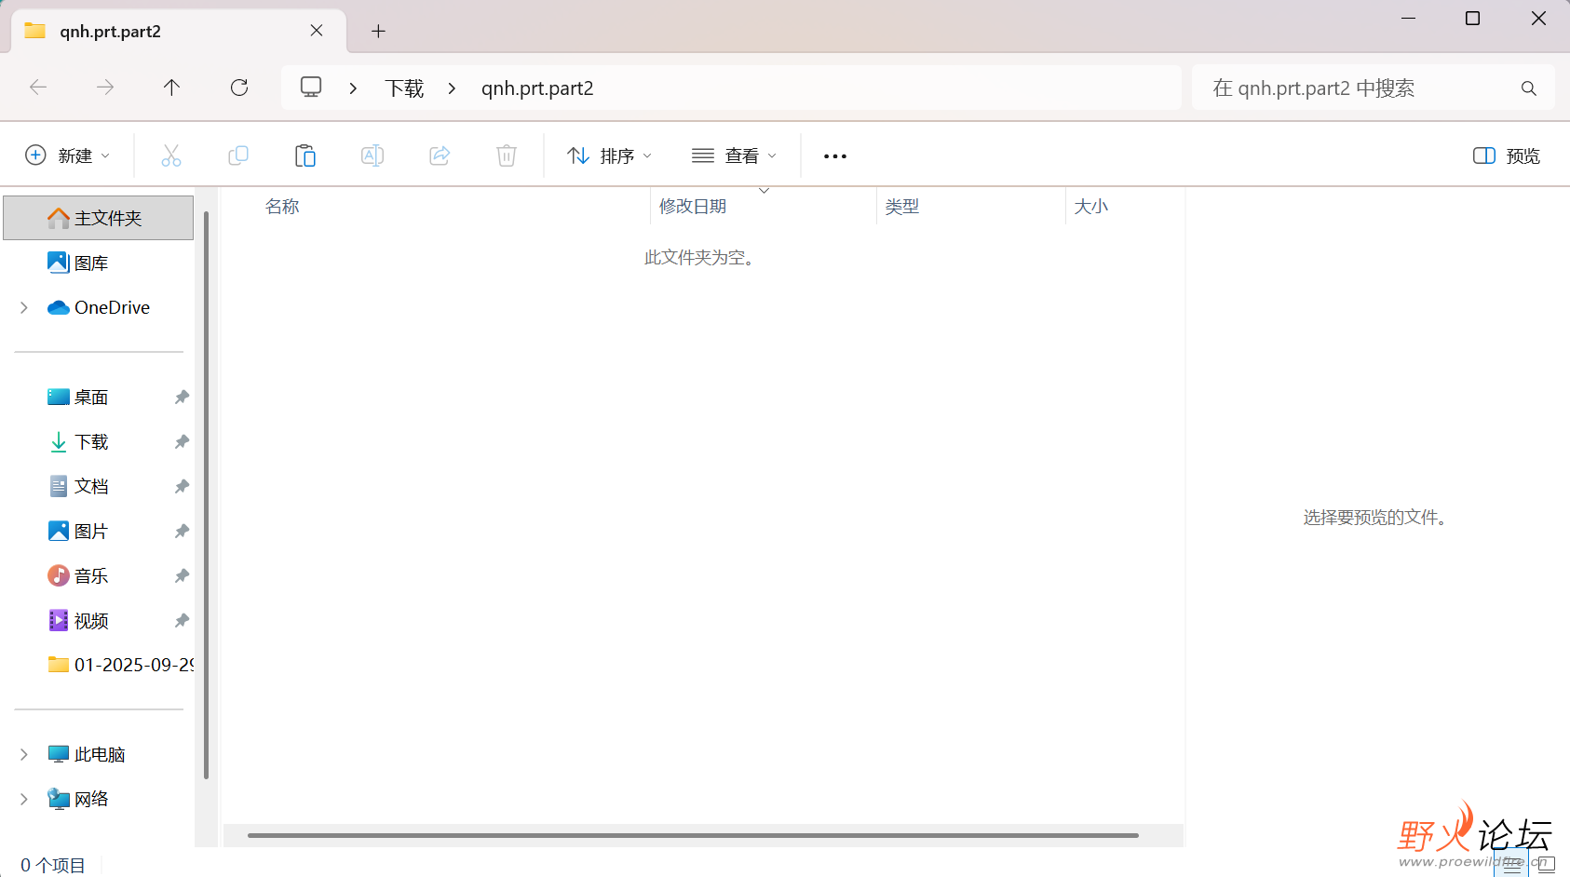The image size is (1570, 877).
Task: Navigate to 下载 in the breadcrumb
Action: pyautogui.click(x=404, y=87)
